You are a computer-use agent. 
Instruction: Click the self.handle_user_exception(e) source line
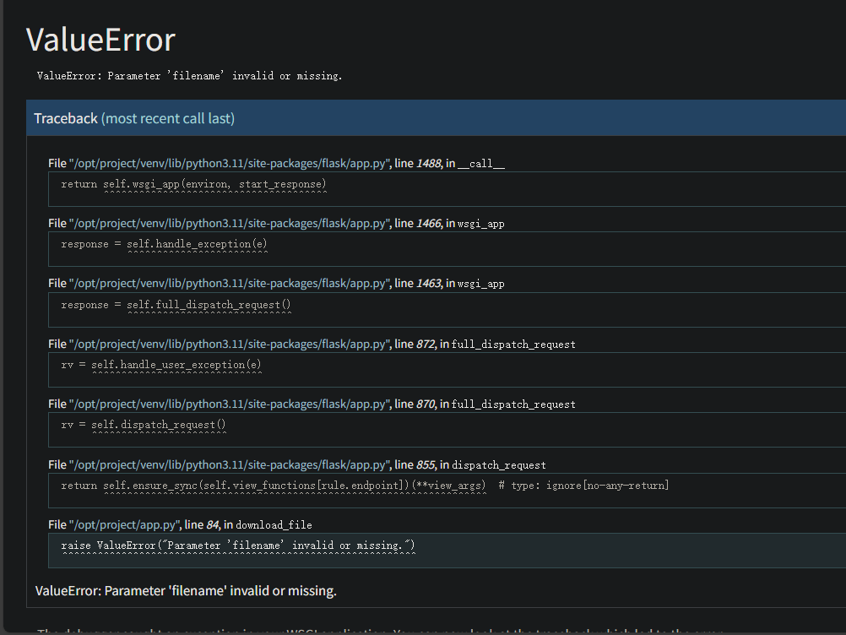160,365
